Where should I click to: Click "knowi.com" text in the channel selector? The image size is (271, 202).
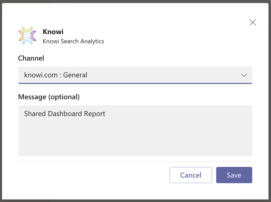(41, 75)
